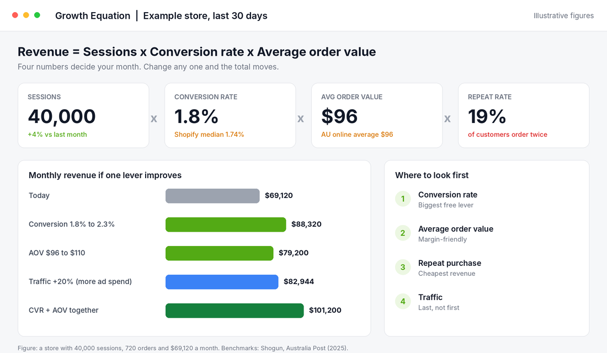
Task: Click the blue Traffic revenue bar
Action: (x=222, y=282)
